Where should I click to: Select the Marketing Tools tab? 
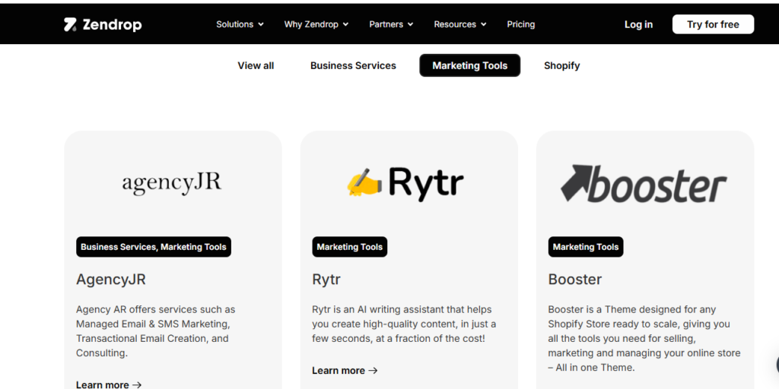click(x=470, y=65)
